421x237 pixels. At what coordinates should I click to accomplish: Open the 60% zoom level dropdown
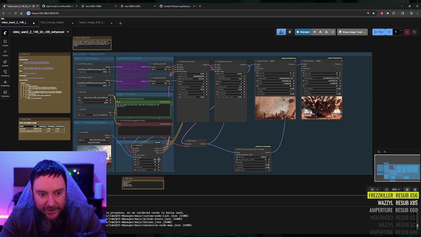pyautogui.click(x=395, y=190)
